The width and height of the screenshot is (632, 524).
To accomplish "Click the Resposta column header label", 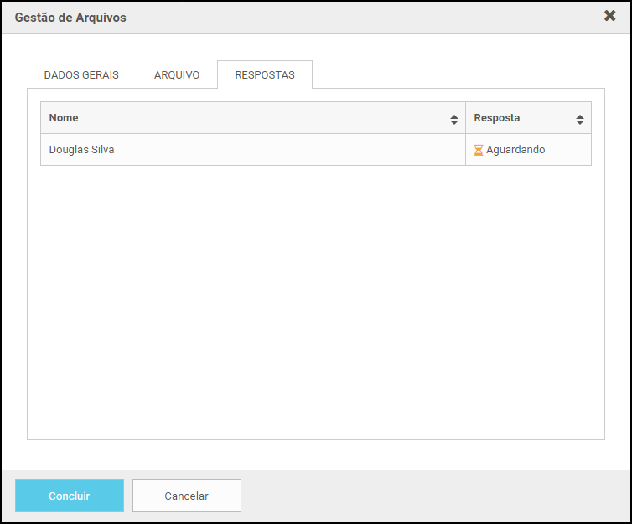I will [x=496, y=118].
